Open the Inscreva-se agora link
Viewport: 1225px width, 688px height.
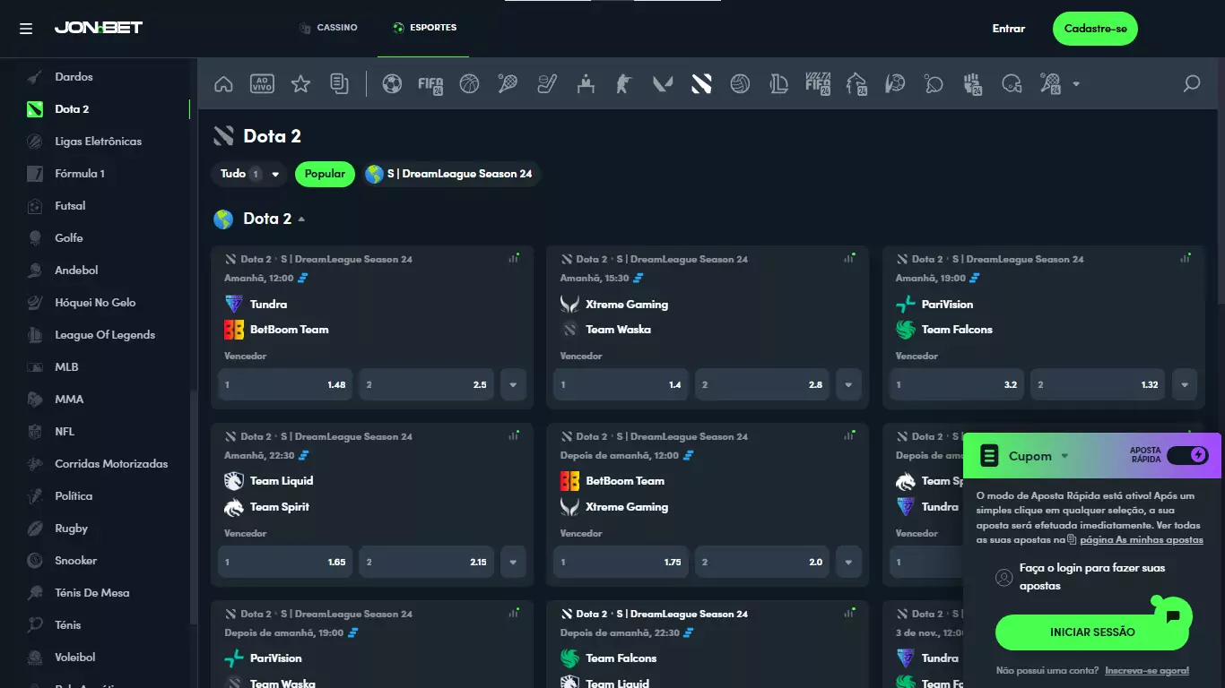click(x=1147, y=671)
